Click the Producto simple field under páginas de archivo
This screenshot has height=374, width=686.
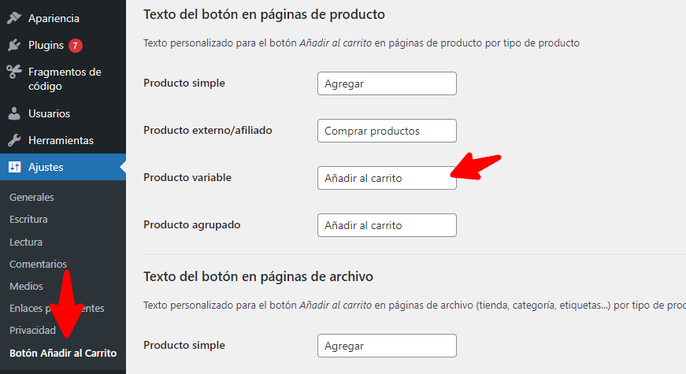tap(387, 346)
